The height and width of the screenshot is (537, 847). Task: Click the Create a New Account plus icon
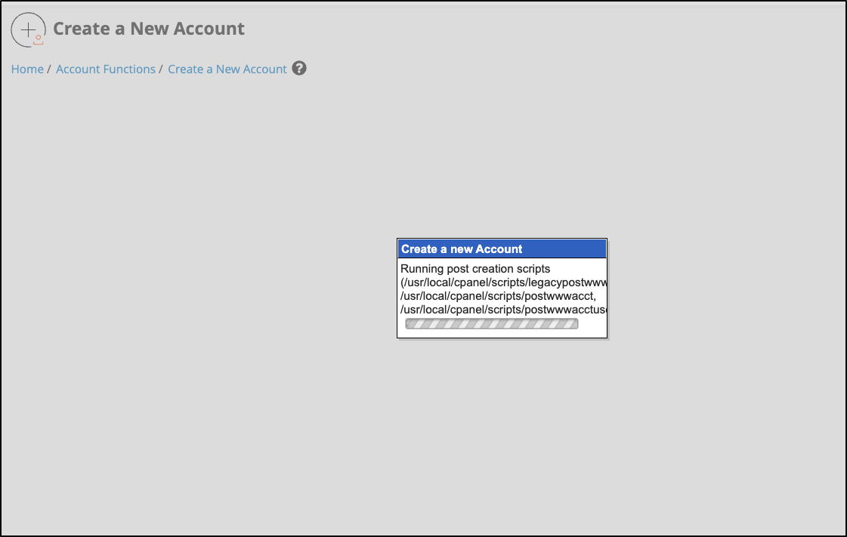click(28, 29)
